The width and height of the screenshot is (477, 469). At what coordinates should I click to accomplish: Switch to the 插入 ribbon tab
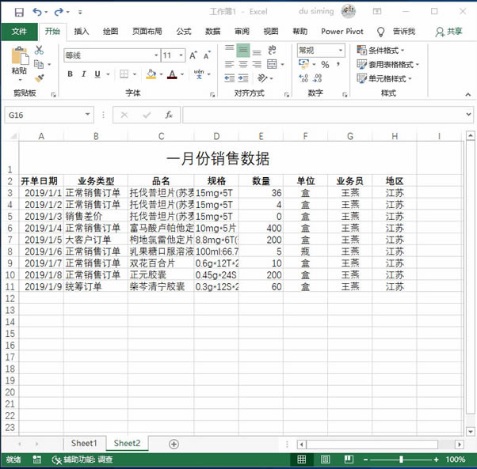tap(82, 32)
